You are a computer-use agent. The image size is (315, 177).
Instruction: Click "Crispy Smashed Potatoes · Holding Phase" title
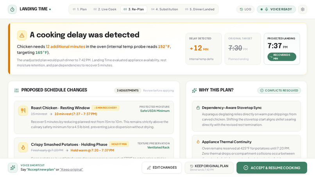[69, 145]
